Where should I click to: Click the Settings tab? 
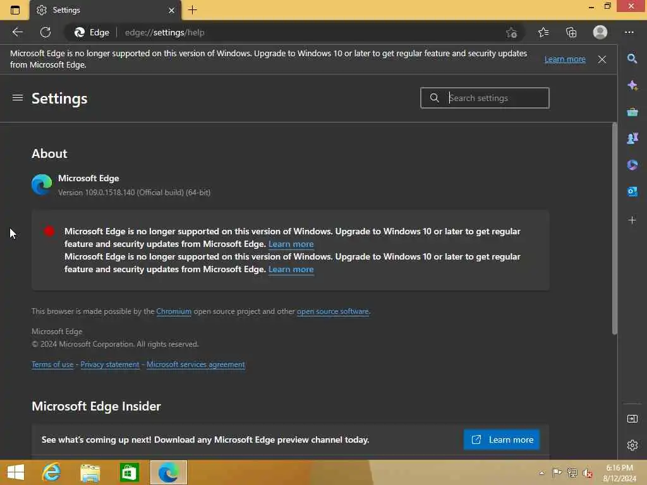[106, 10]
